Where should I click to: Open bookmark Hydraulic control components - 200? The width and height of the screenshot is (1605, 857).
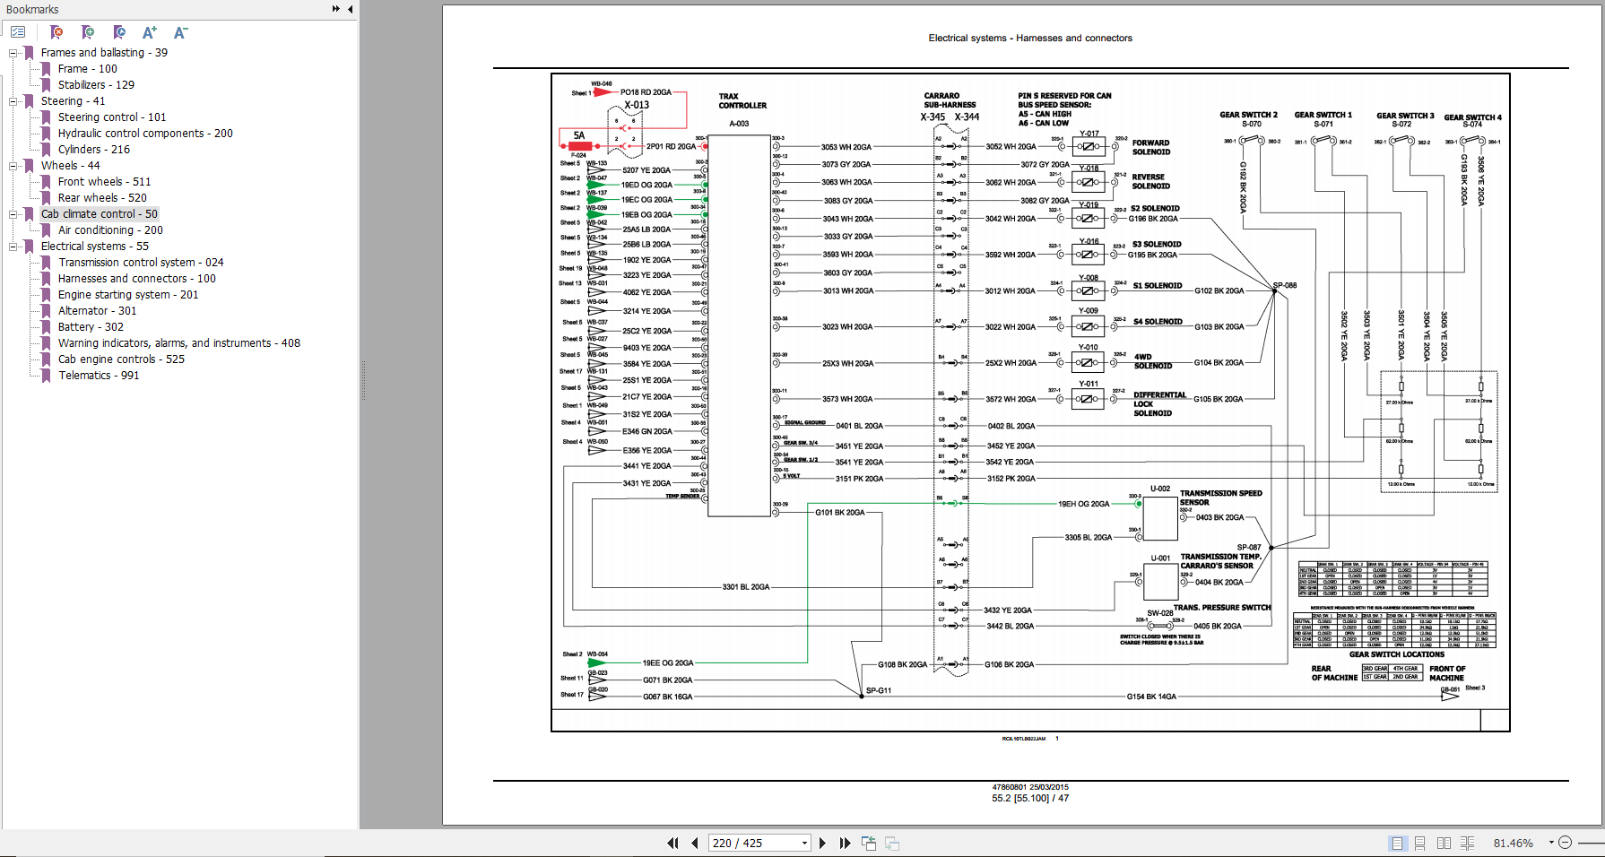(x=145, y=134)
